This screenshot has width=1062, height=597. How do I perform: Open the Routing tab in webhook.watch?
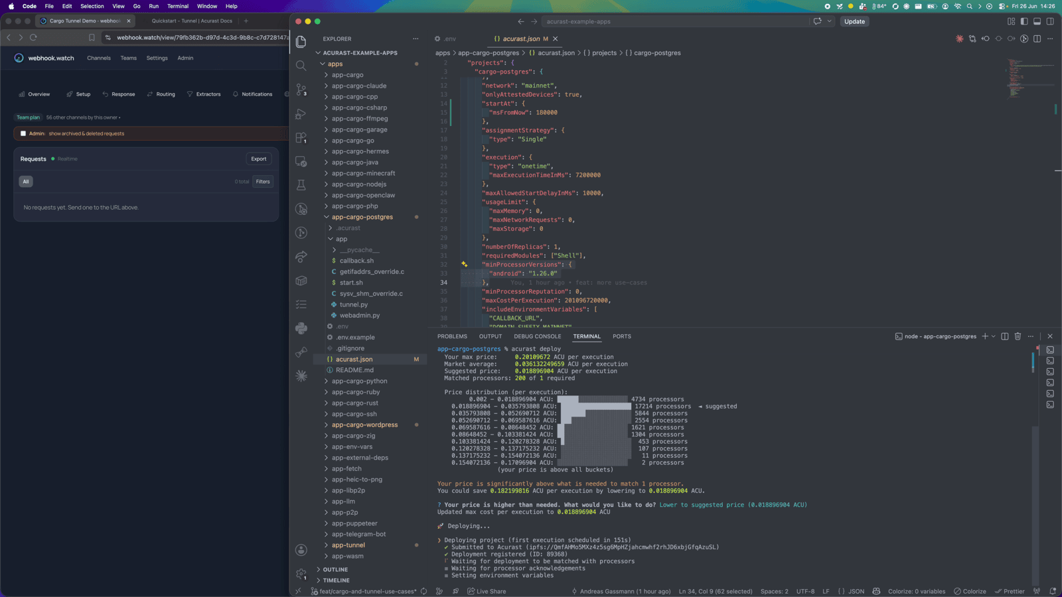[x=161, y=94]
